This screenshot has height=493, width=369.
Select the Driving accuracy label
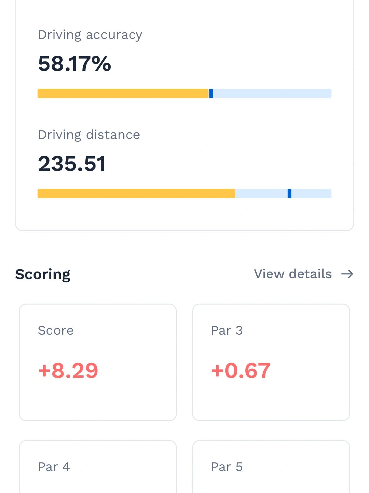tap(90, 35)
